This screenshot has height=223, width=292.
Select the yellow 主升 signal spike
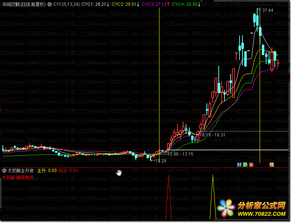213,197
